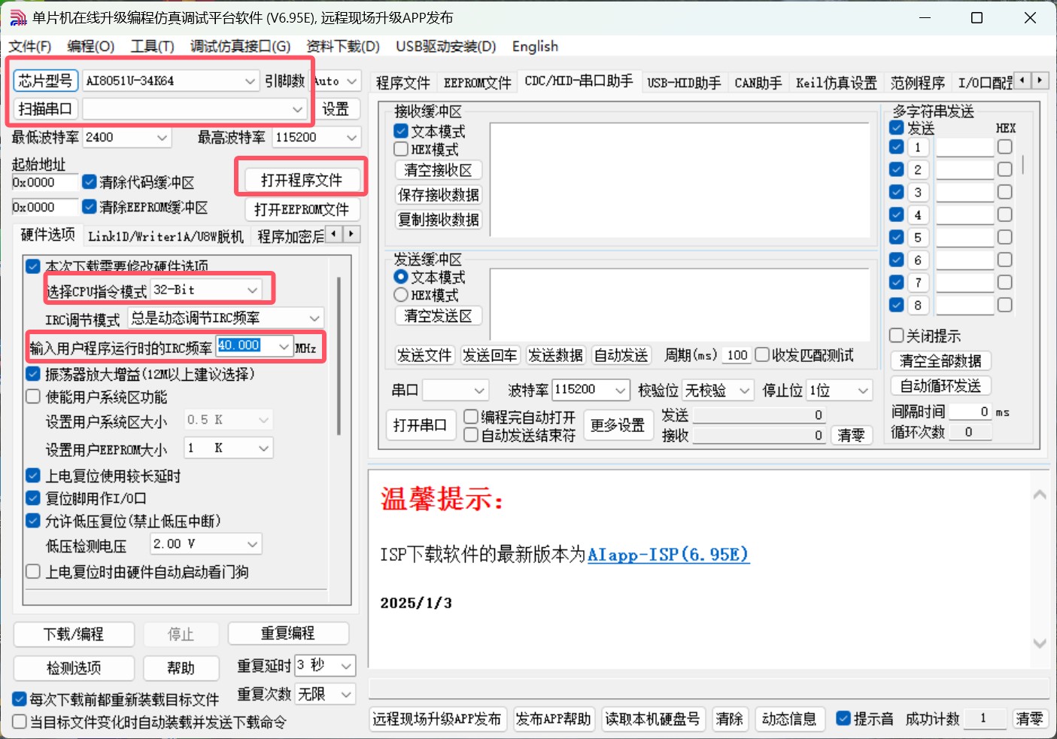This screenshot has width=1057, height=739.
Task: Expand the 停止位 1位 dropdown
Action: [863, 390]
